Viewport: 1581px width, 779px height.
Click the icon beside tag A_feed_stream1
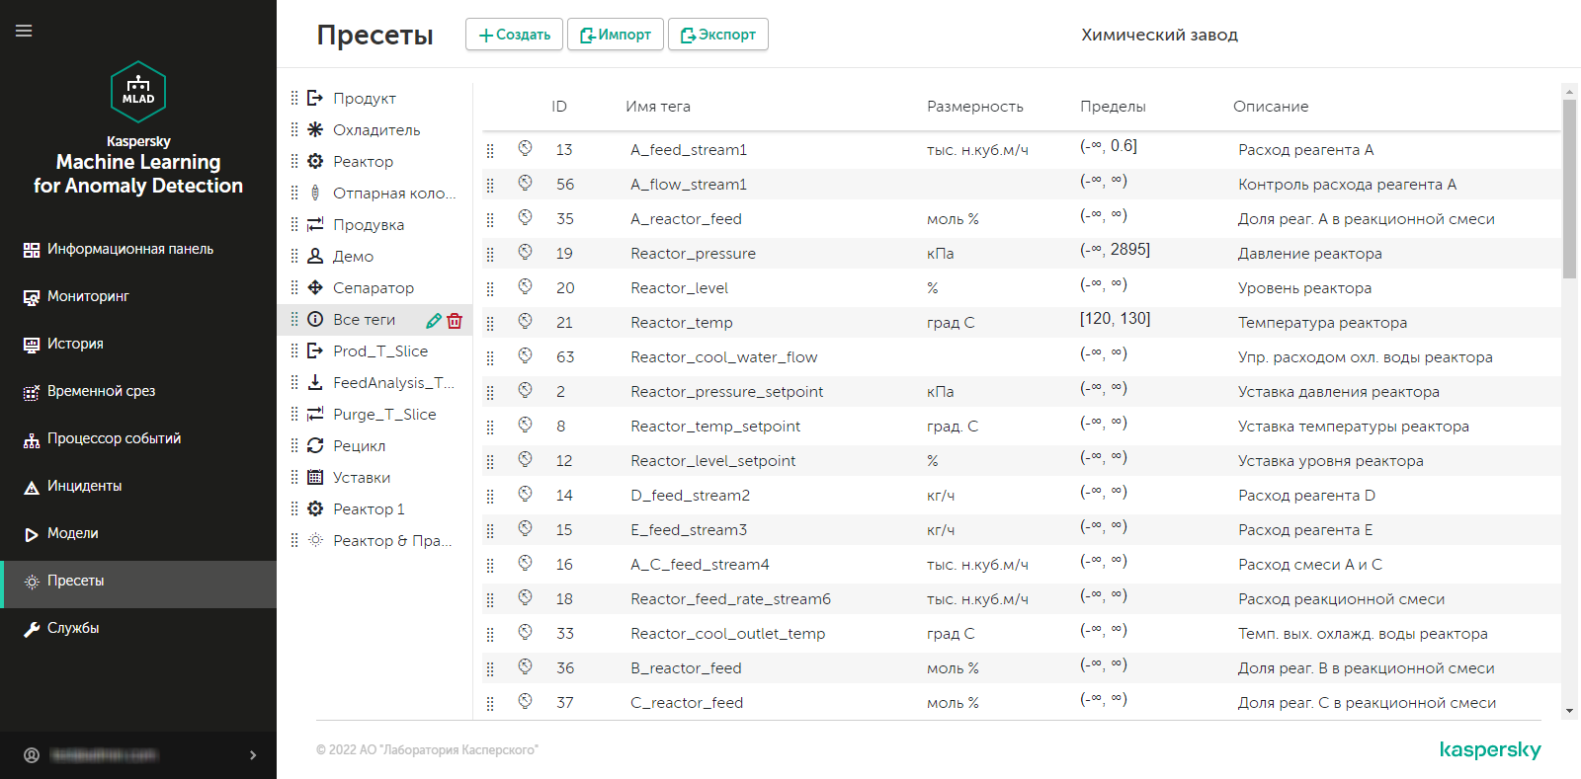525,148
